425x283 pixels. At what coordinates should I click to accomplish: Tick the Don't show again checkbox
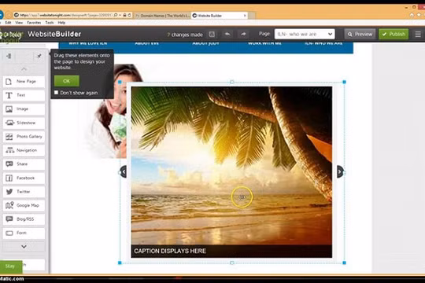click(x=56, y=93)
